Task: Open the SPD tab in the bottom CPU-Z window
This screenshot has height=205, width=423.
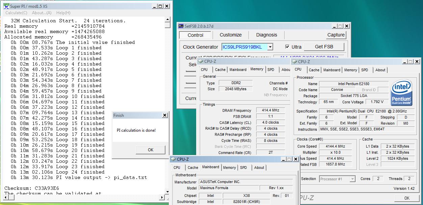Action: click(243, 168)
